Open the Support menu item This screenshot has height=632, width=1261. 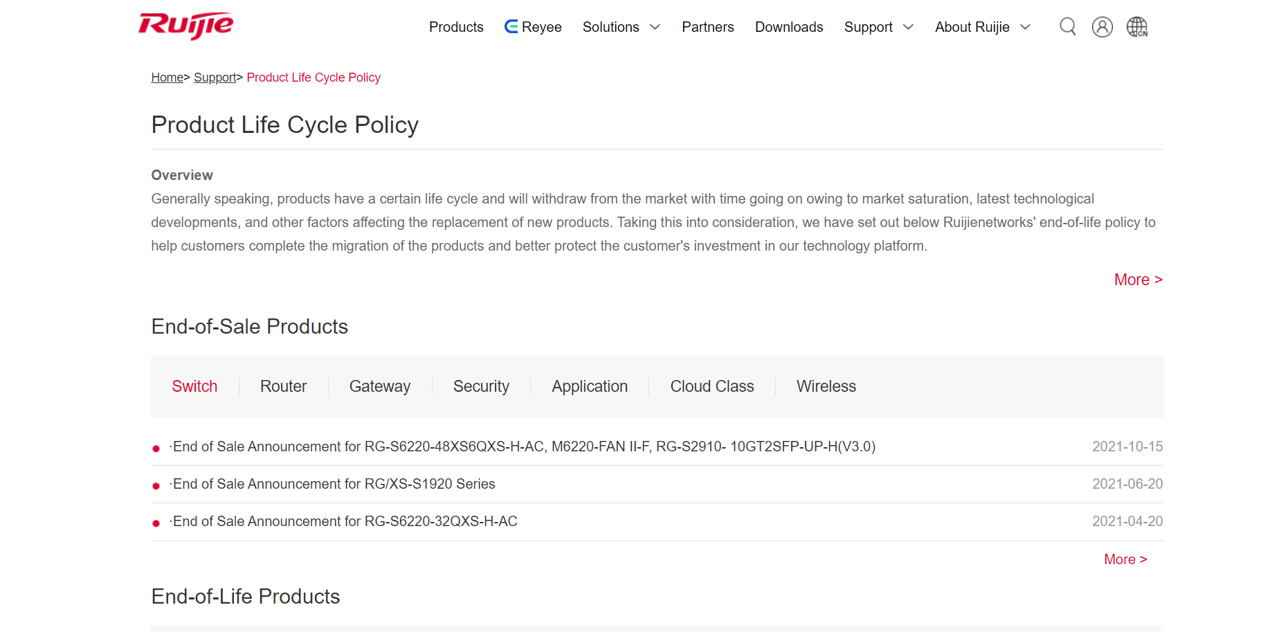pyautogui.click(x=869, y=27)
